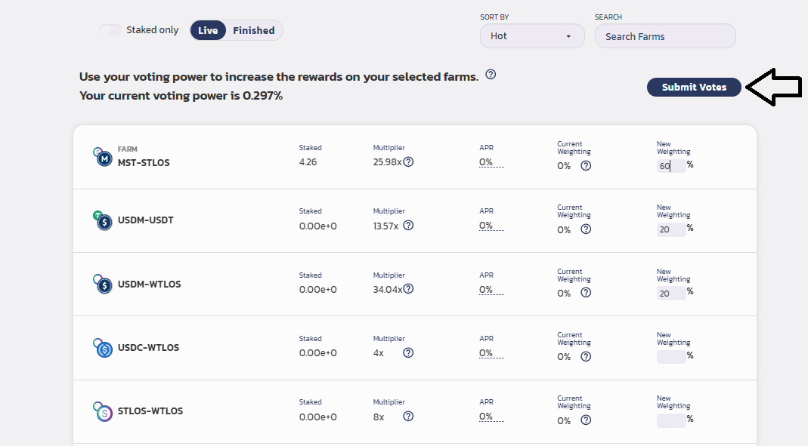Click the USDC-WTLOS token pair icon

click(102, 348)
